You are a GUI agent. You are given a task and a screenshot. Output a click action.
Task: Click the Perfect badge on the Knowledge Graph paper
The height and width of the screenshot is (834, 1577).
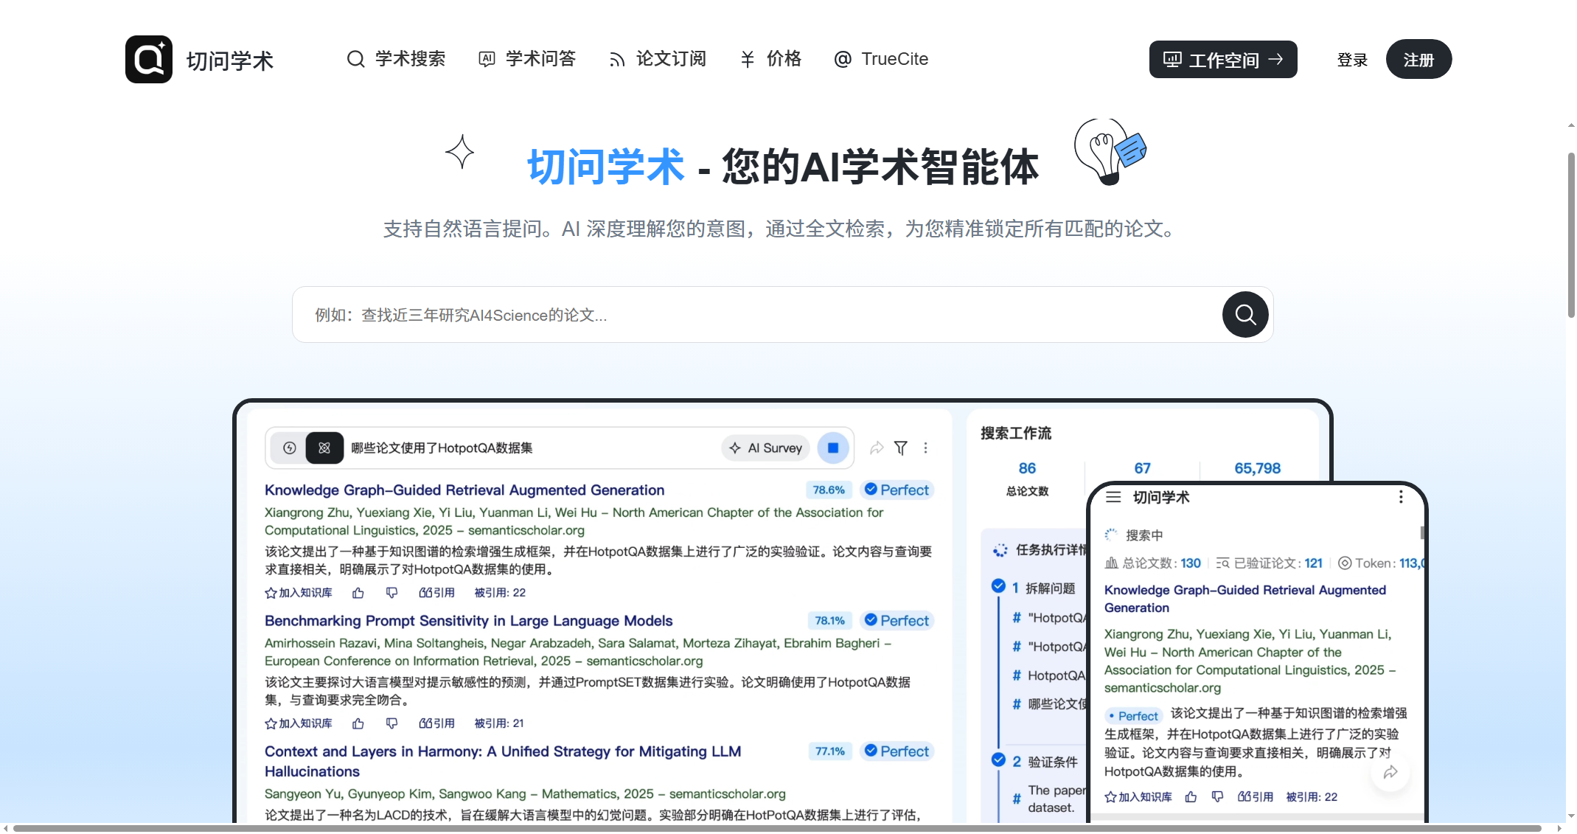tap(897, 490)
